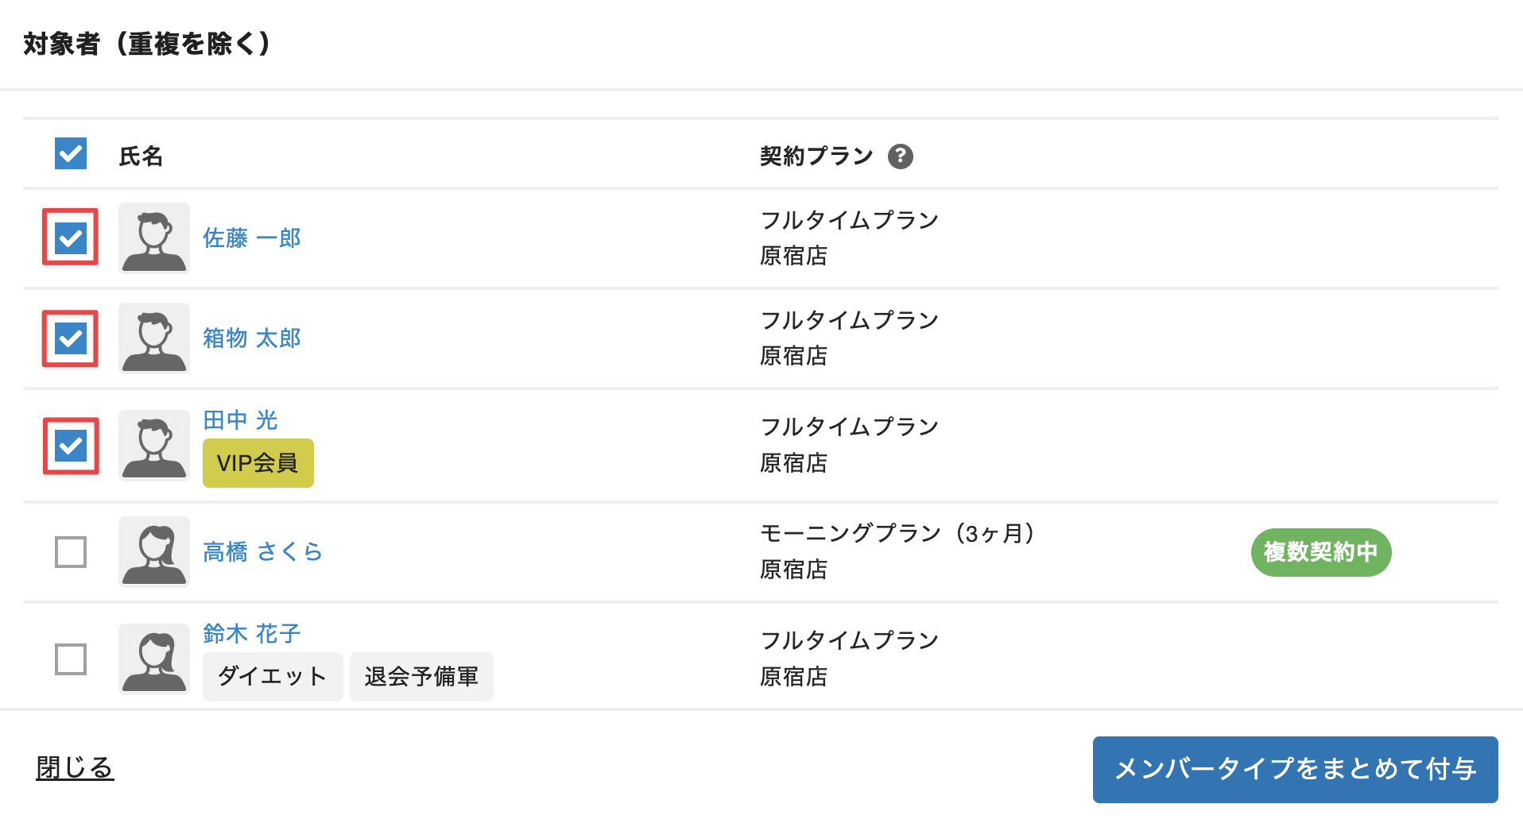Click the 閉じる link to close
This screenshot has width=1523, height=823.
point(75,768)
